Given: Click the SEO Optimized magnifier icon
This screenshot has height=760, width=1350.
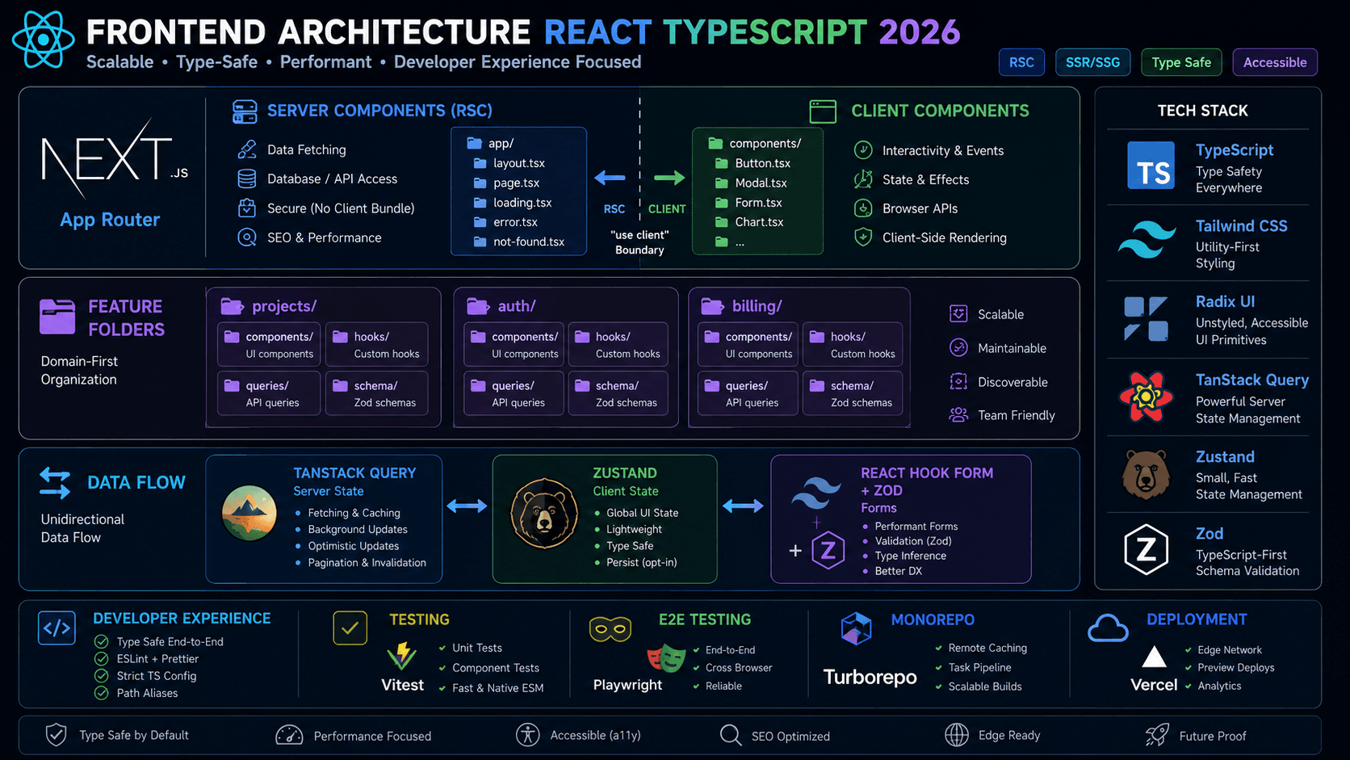Looking at the screenshot, I should pos(731,735).
